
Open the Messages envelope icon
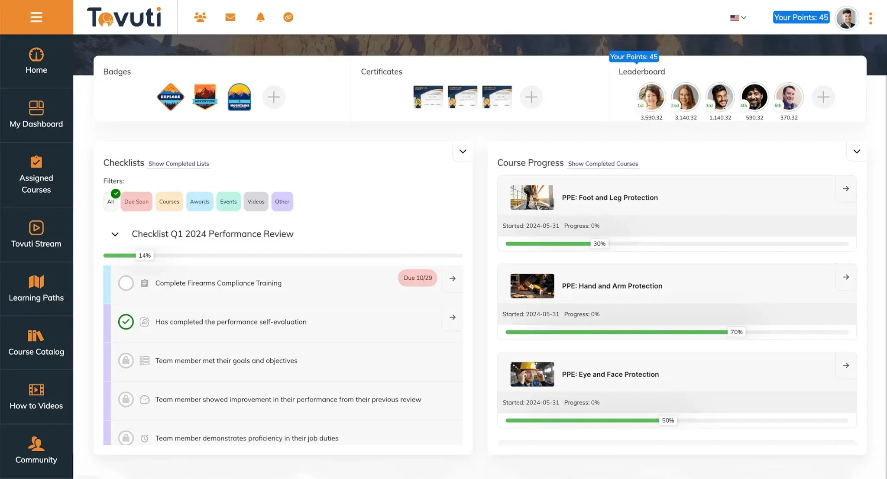tap(230, 17)
